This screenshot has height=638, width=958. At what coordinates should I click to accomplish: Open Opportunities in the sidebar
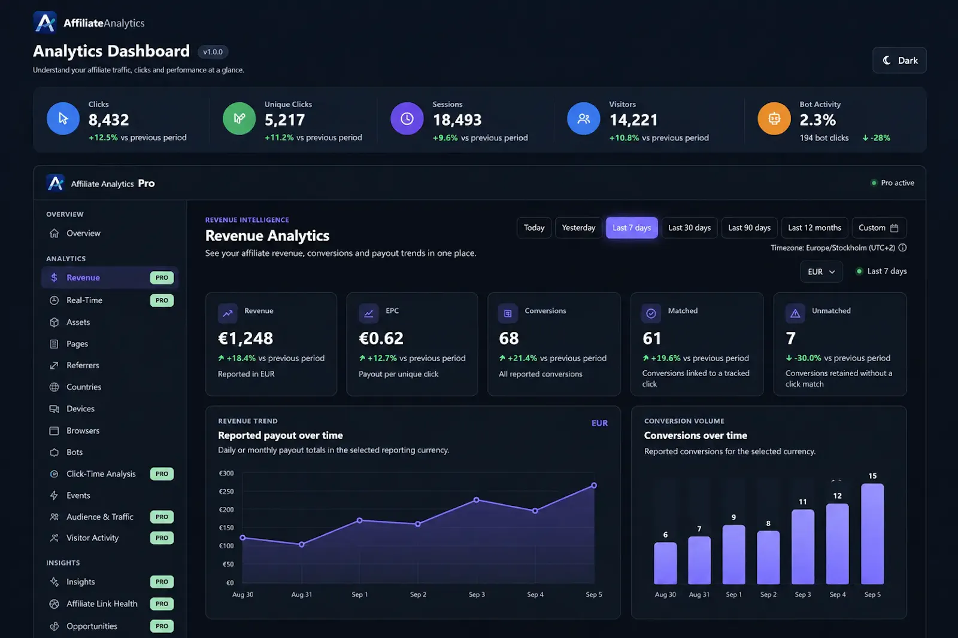110,626
